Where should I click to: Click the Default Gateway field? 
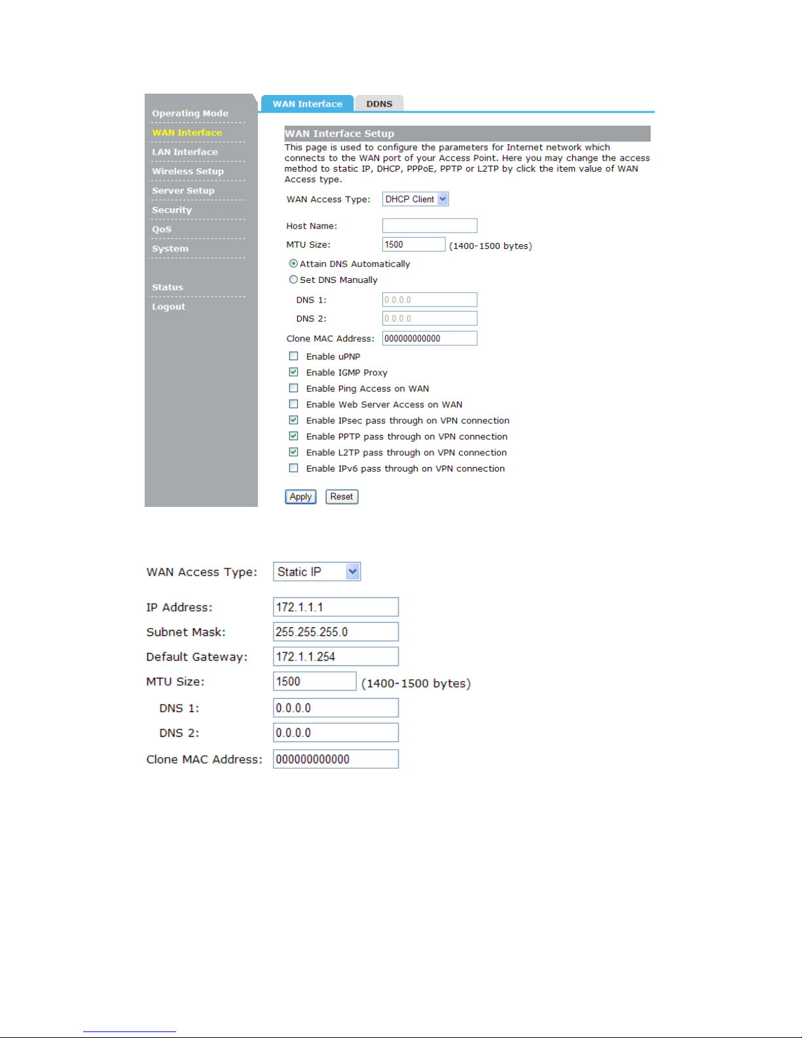point(335,657)
